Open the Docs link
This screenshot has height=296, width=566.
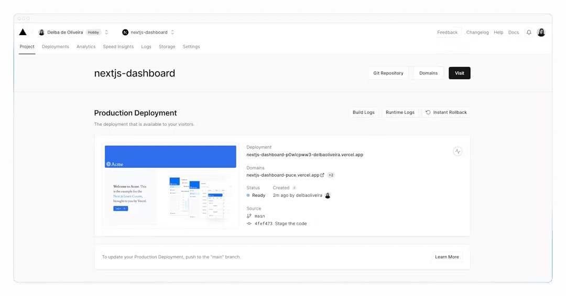514,32
